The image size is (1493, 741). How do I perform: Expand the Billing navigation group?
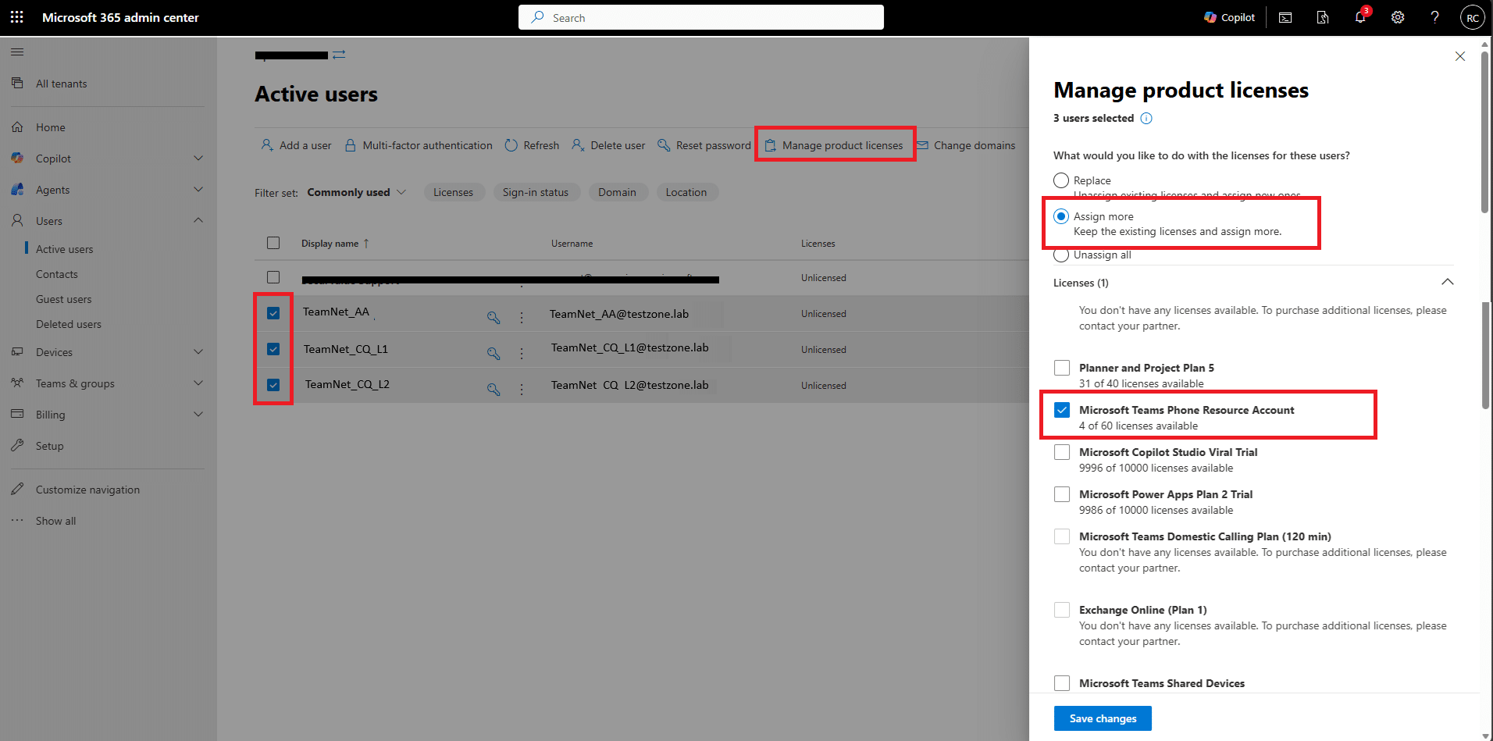pos(198,415)
